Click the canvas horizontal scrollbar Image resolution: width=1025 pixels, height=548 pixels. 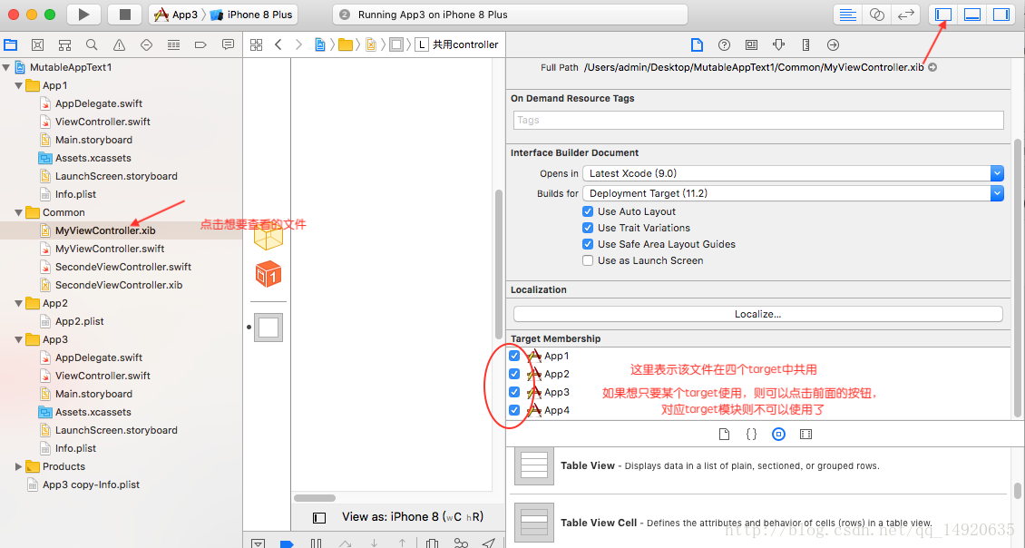[315, 498]
